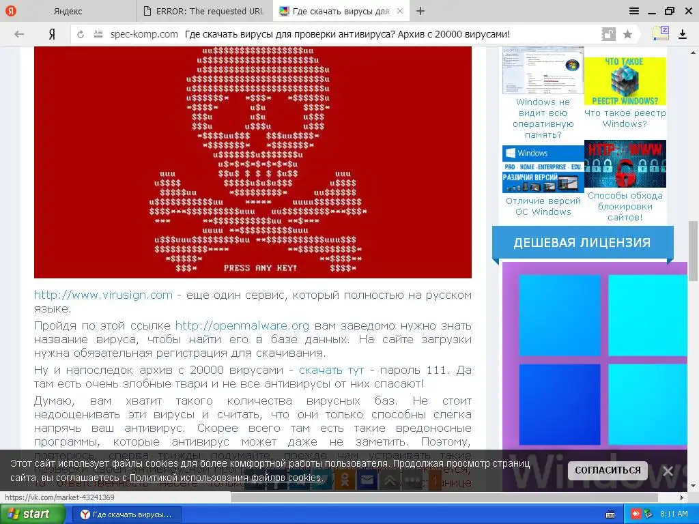The width and height of the screenshot is (699, 524).
Task: Open the Protect lock icon in address bar
Action: click(608, 34)
